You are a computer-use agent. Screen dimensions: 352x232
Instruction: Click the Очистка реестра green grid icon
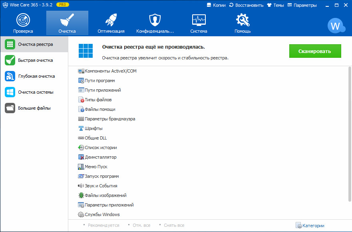(10, 44)
